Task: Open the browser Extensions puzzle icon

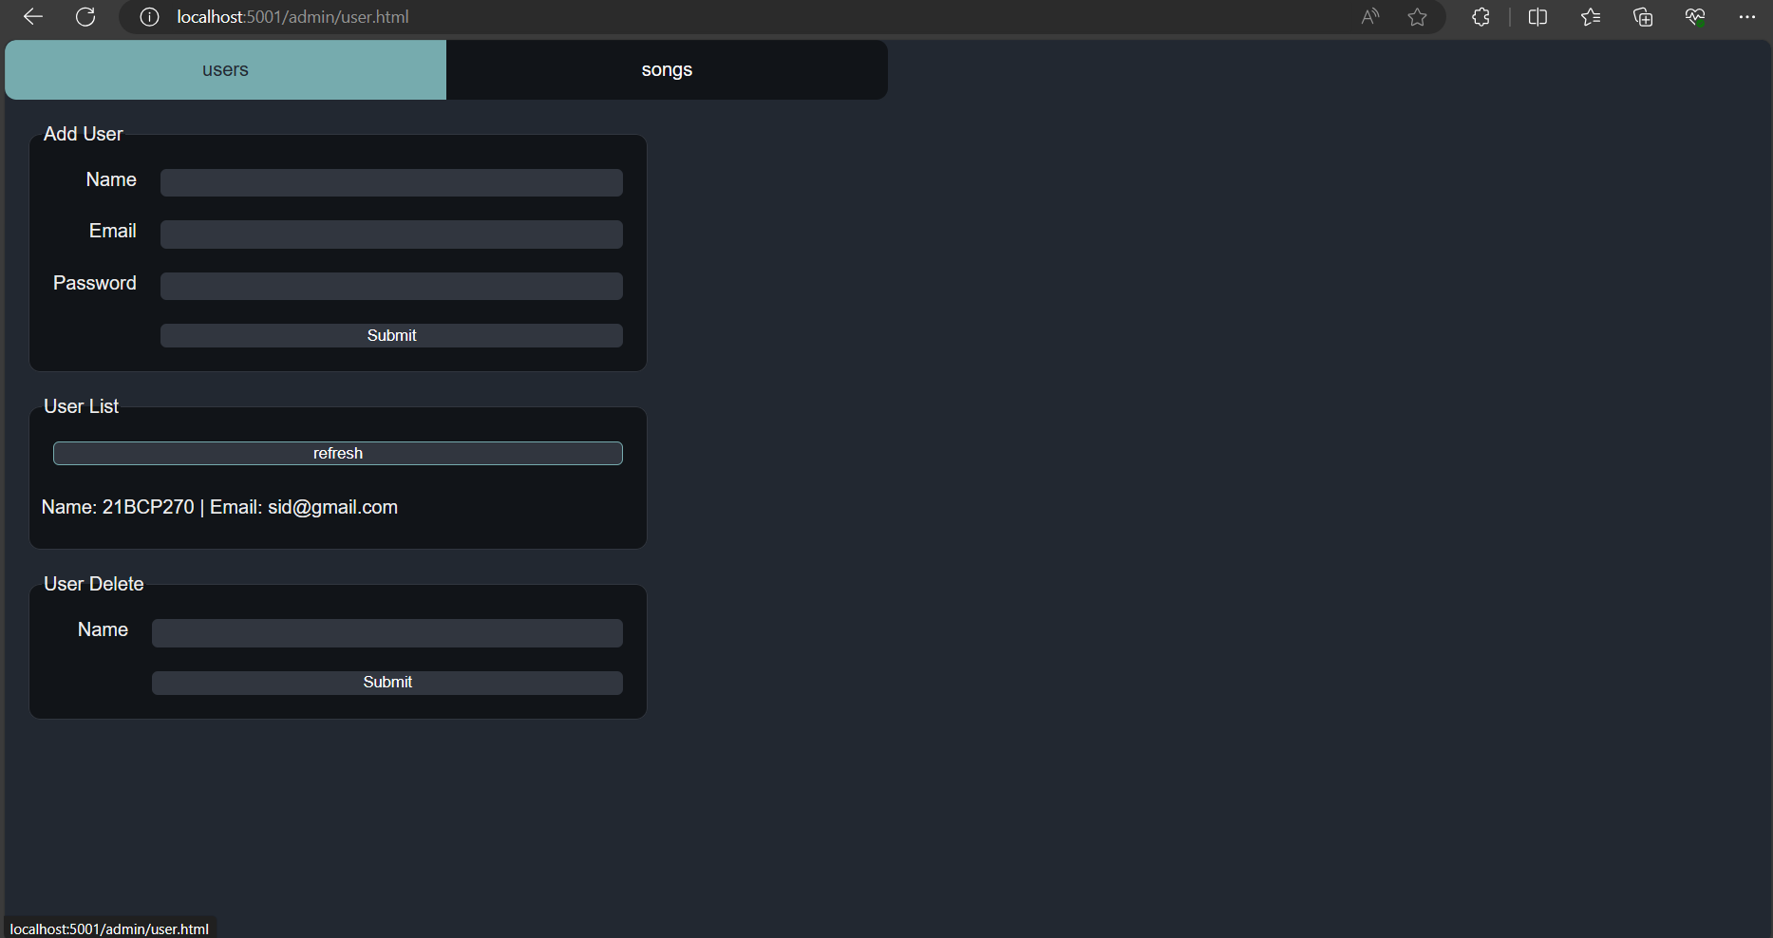Action: pyautogui.click(x=1480, y=16)
